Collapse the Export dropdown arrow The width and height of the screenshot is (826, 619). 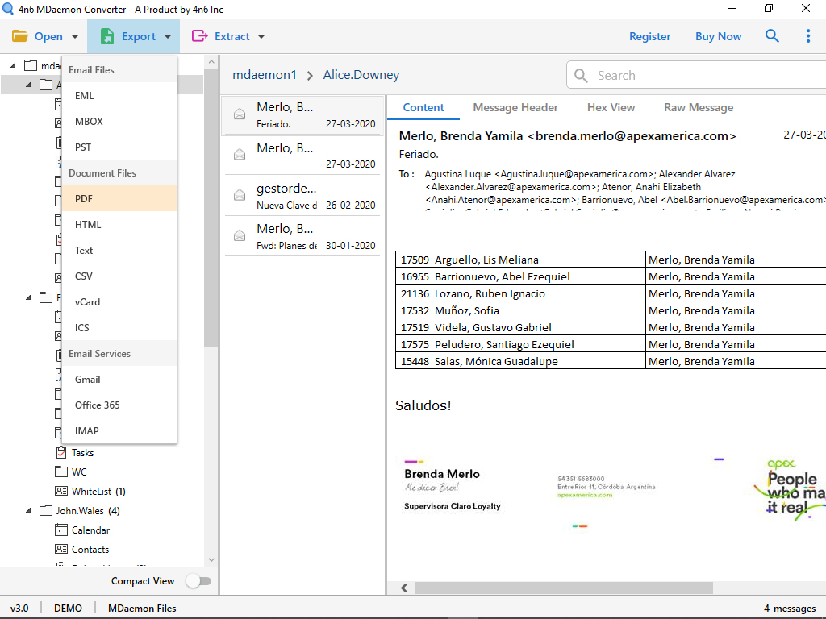point(168,36)
